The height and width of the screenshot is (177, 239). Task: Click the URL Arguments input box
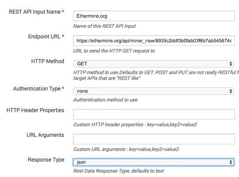click(154, 139)
